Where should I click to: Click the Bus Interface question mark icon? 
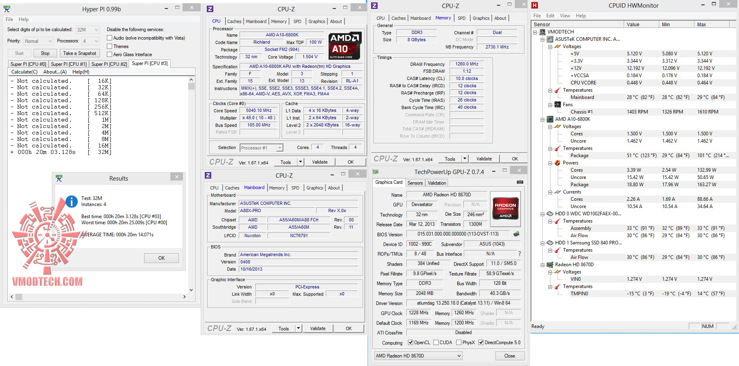(520, 254)
